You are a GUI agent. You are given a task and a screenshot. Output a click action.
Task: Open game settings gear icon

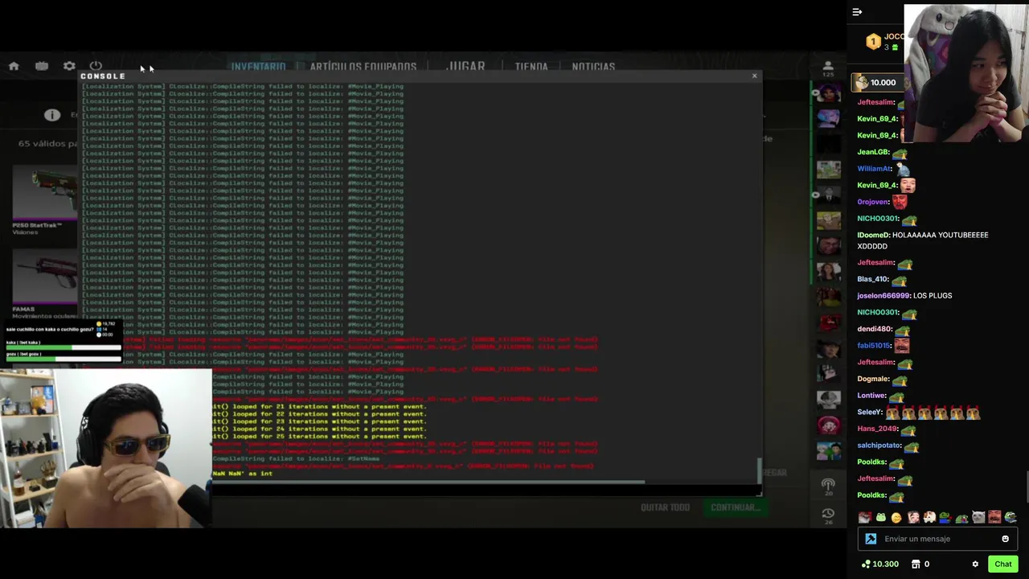(x=69, y=66)
